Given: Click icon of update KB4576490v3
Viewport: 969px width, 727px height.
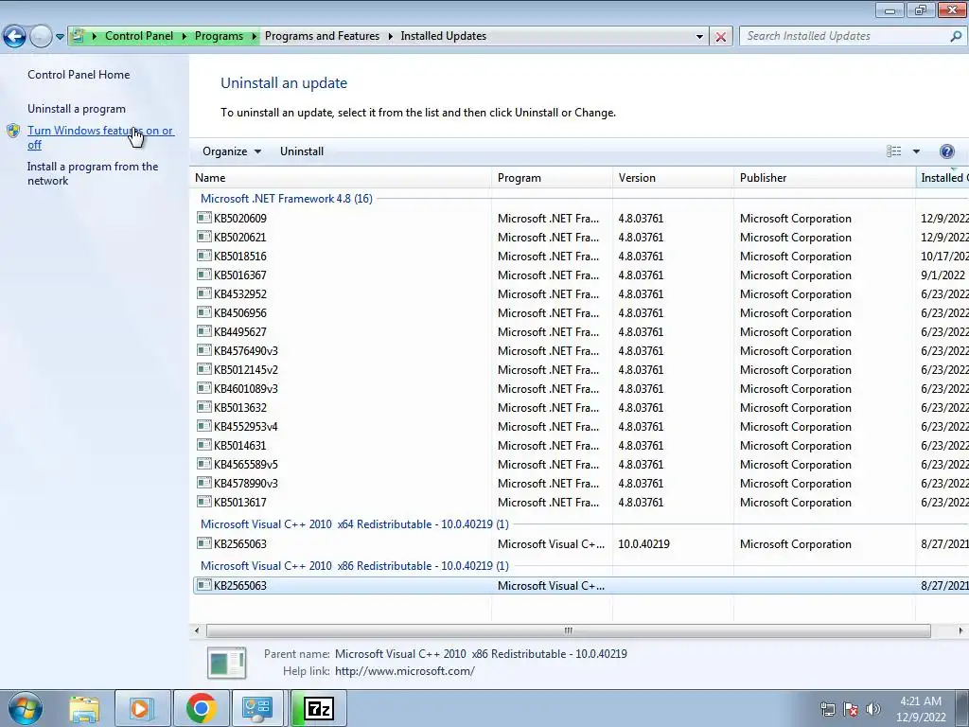Looking at the screenshot, I should (x=204, y=350).
